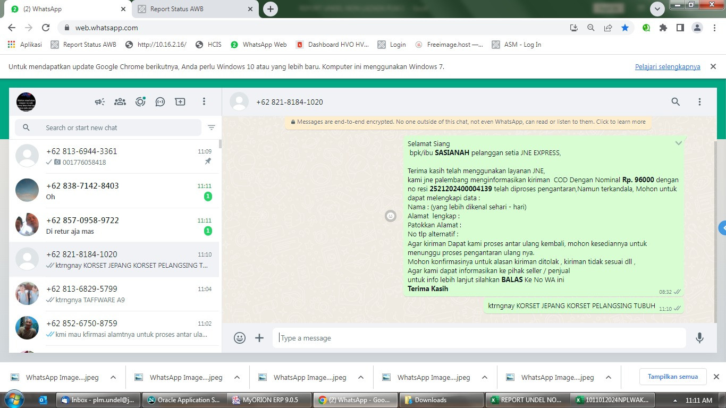
Task: Open the ASM - Log In bookmark
Action: pos(517,45)
